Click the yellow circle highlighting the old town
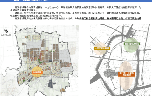The height and width of the screenshot is (96, 152). pos(37,72)
